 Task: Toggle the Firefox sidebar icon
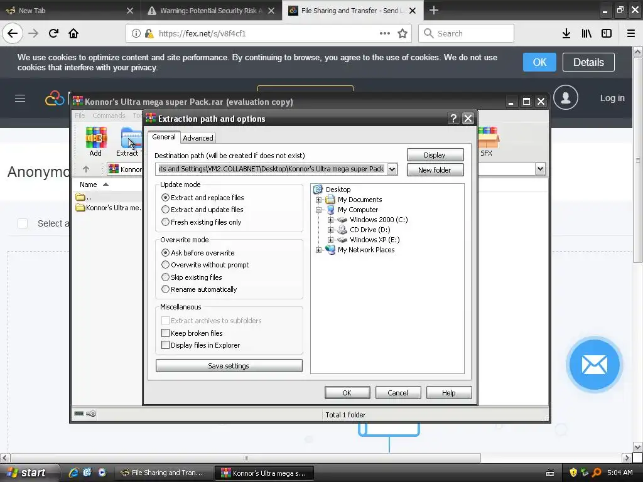click(607, 34)
